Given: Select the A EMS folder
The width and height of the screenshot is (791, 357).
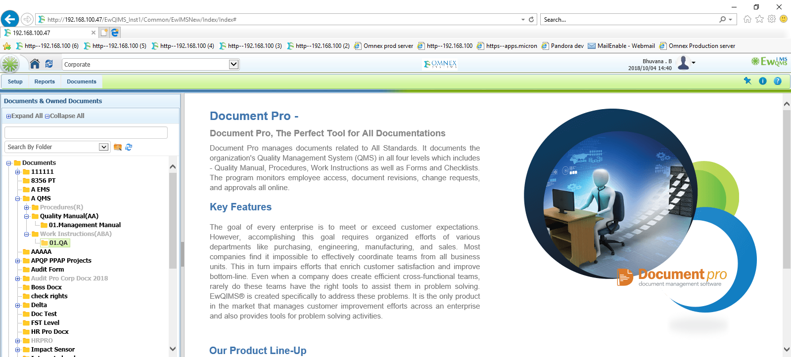Looking at the screenshot, I should tap(40, 190).
